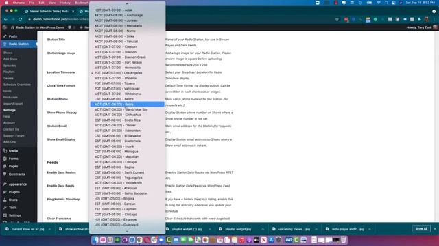Open Finder from the dock
Image resolution: width=439 pixels, height=246 pixels.
tap(96, 240)
